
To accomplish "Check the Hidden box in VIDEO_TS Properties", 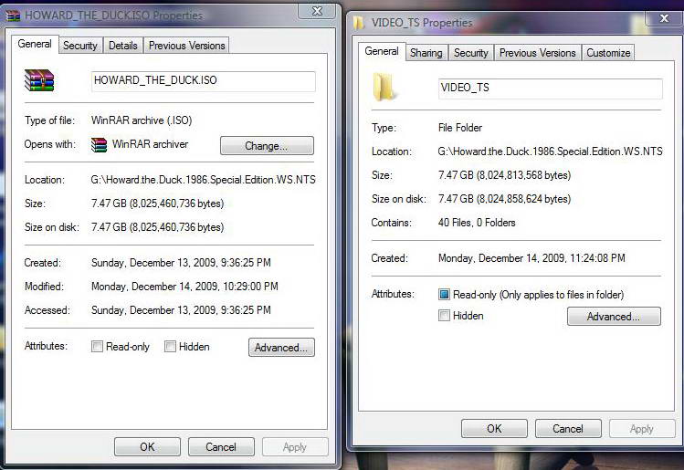I will pyautogui.click(x=444, y=315).
